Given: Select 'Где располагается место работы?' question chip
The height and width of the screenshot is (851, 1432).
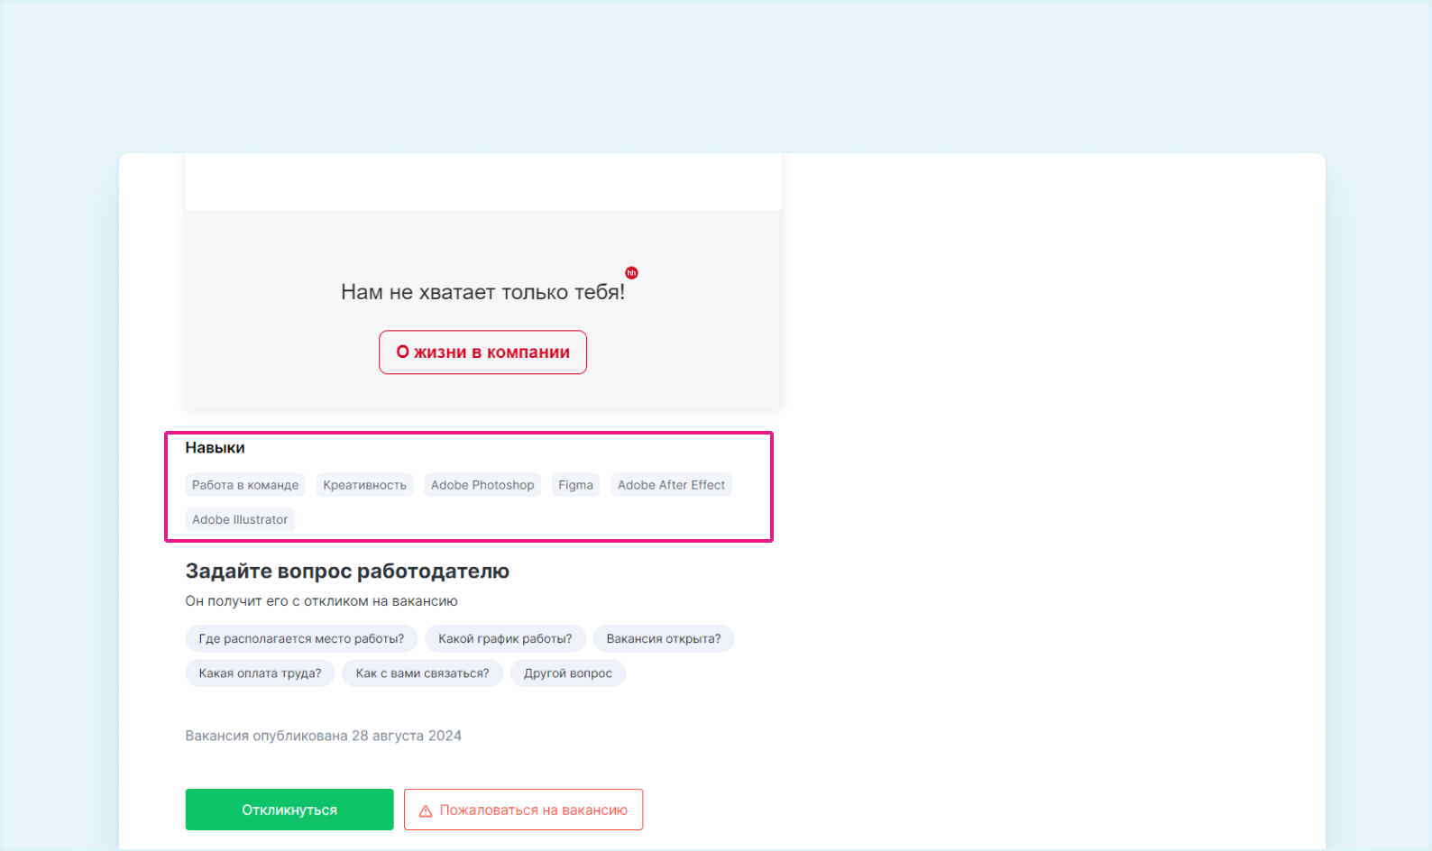Looking at the screenshot, I should [301, 639].
